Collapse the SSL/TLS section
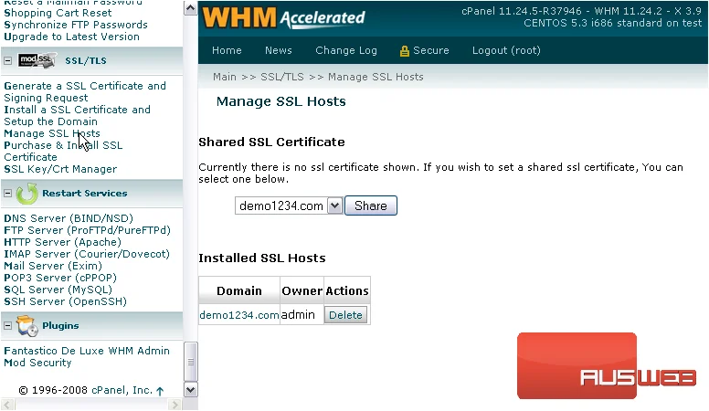This screenshot has width=709, height=411. (x=7, y=60)
